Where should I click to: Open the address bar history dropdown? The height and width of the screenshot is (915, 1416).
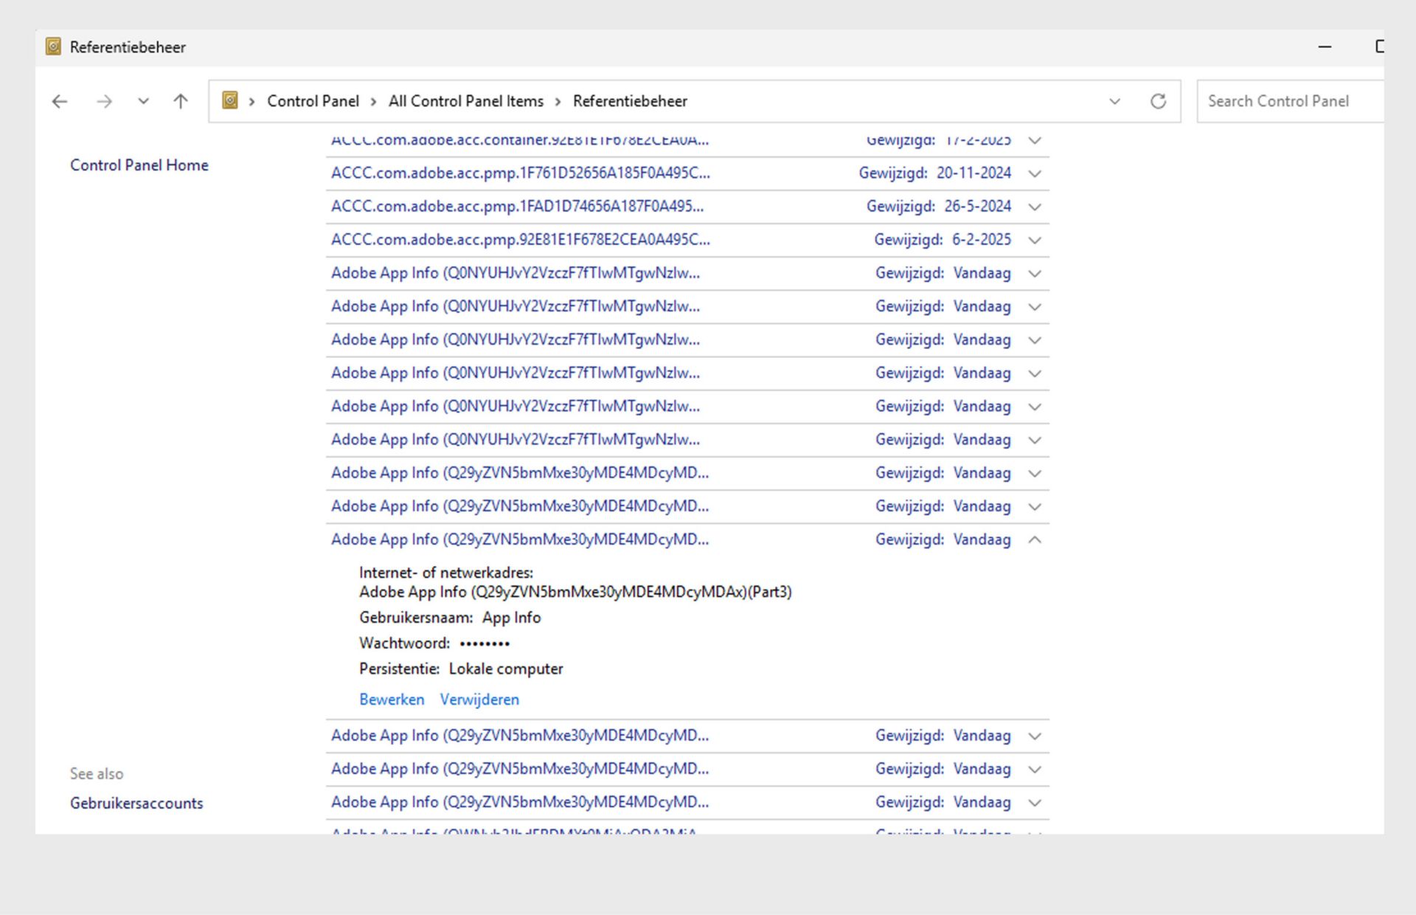click(1114, 101)
